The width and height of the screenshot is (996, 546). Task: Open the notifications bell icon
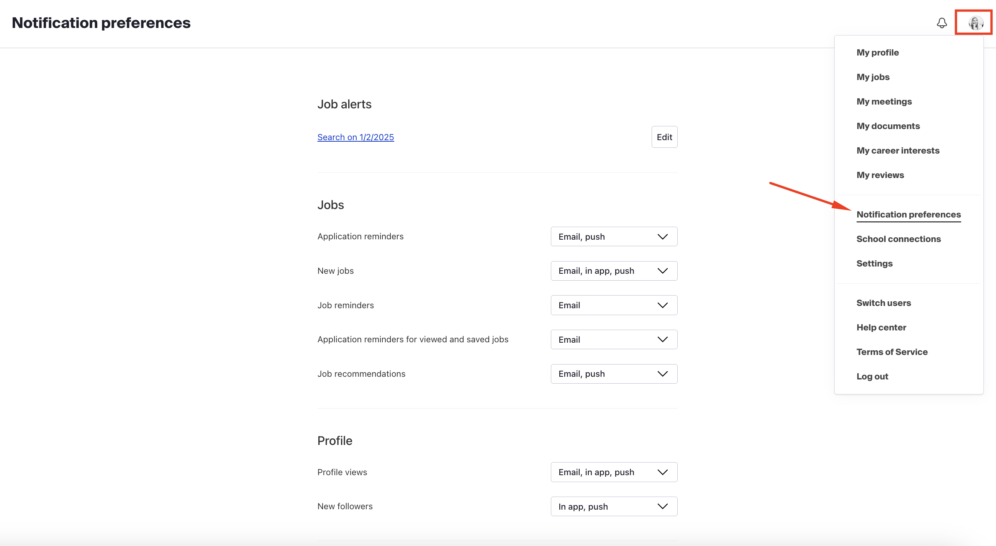tap(942, 23)
